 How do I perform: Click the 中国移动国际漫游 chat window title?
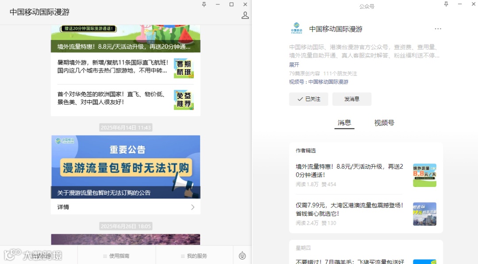[40, 12]
